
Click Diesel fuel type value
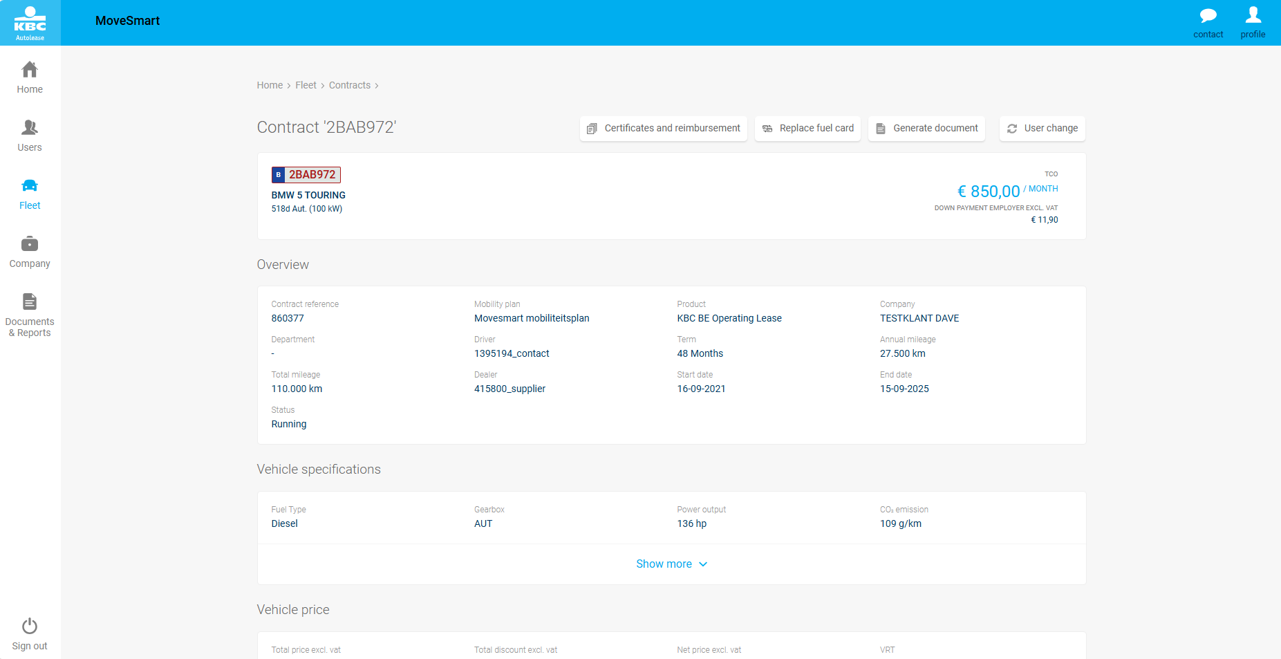click(x=285, y=524)
